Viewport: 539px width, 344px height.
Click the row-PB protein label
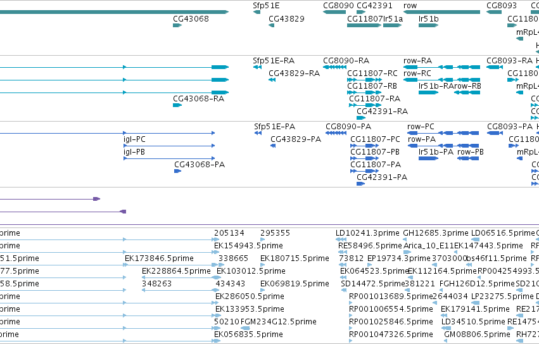(471, 153)
